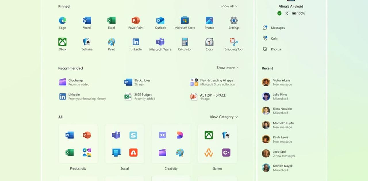The width and height of the screenshot is (368, 181).
Task: Launch Word from the pinned apps
Action: pos(87,23)
